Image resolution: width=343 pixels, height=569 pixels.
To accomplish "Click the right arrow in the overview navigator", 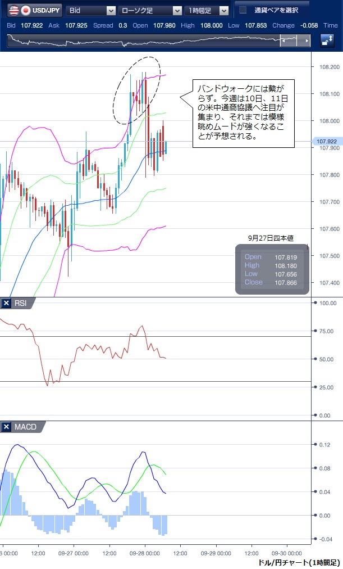I will (306, 41).
